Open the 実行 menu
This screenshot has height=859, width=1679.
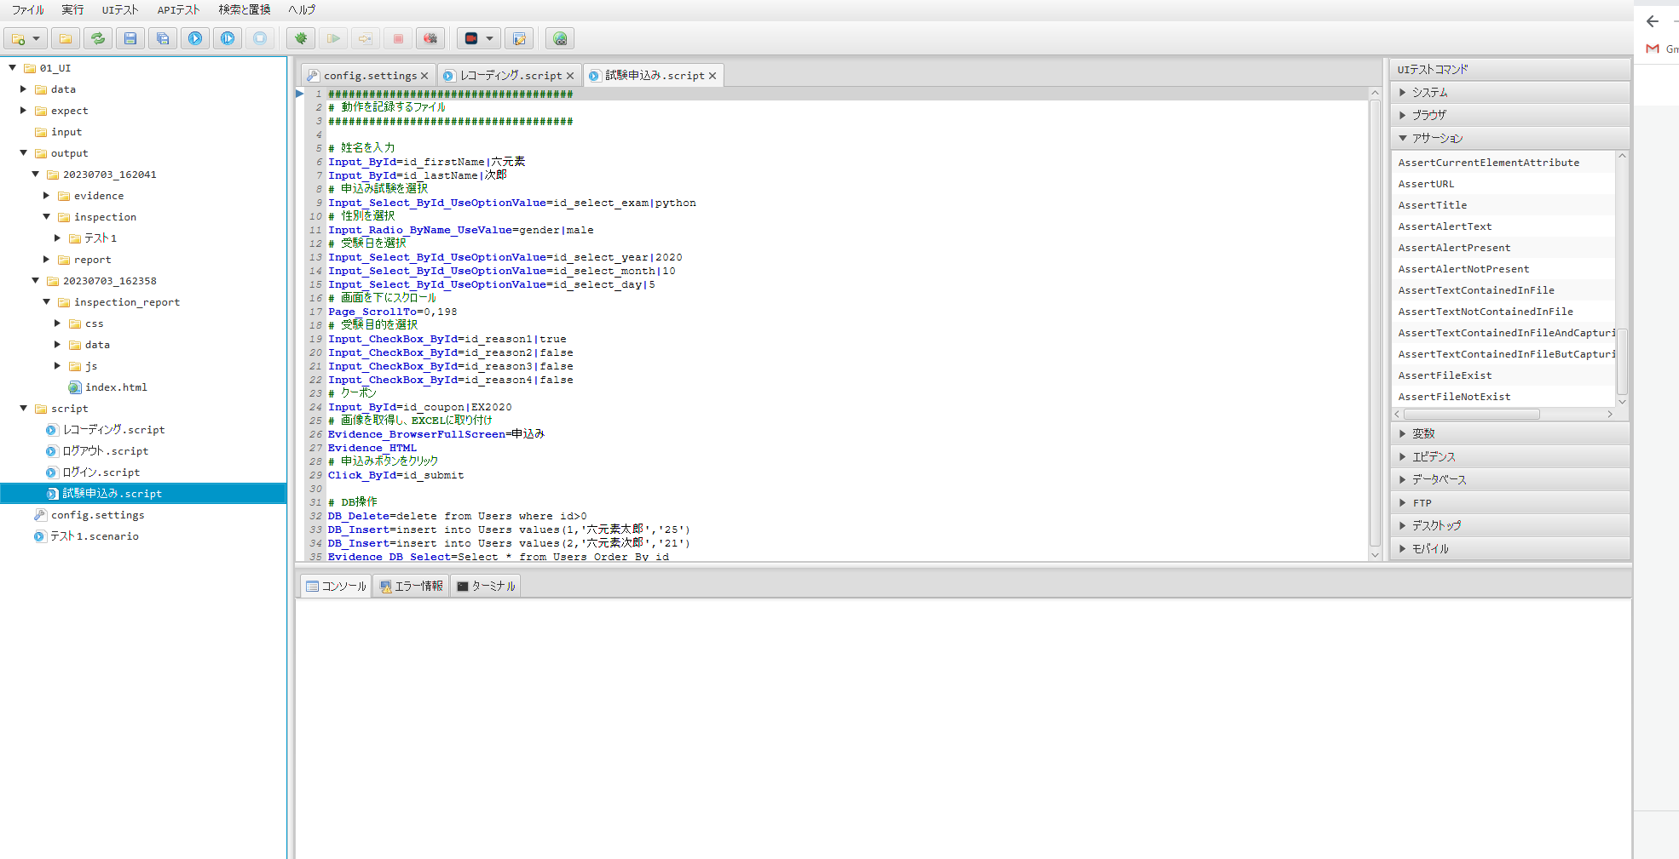point(72,9)
